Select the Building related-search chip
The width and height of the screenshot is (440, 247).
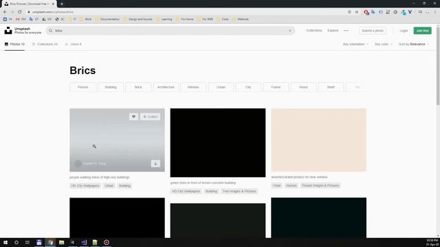tap(111, 87)
